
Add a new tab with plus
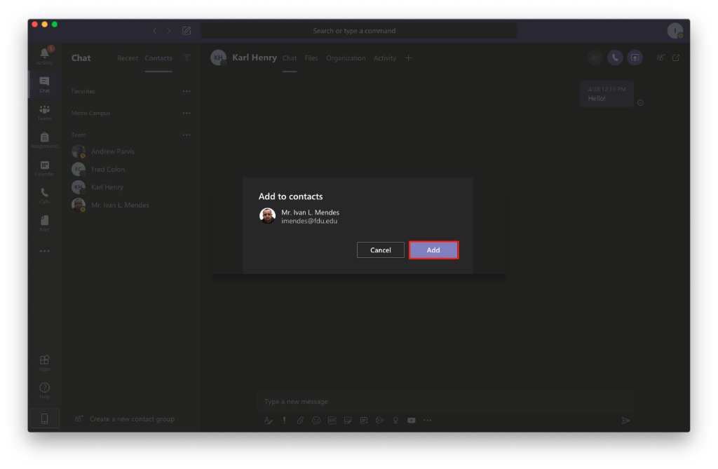click(x=408, y=57)
